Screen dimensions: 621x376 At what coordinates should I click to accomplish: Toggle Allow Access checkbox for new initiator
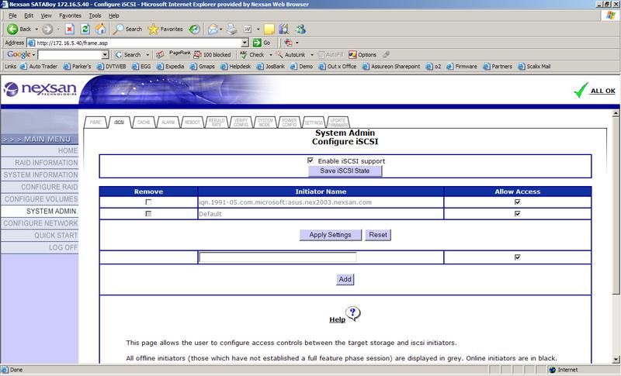click(517, 257)
